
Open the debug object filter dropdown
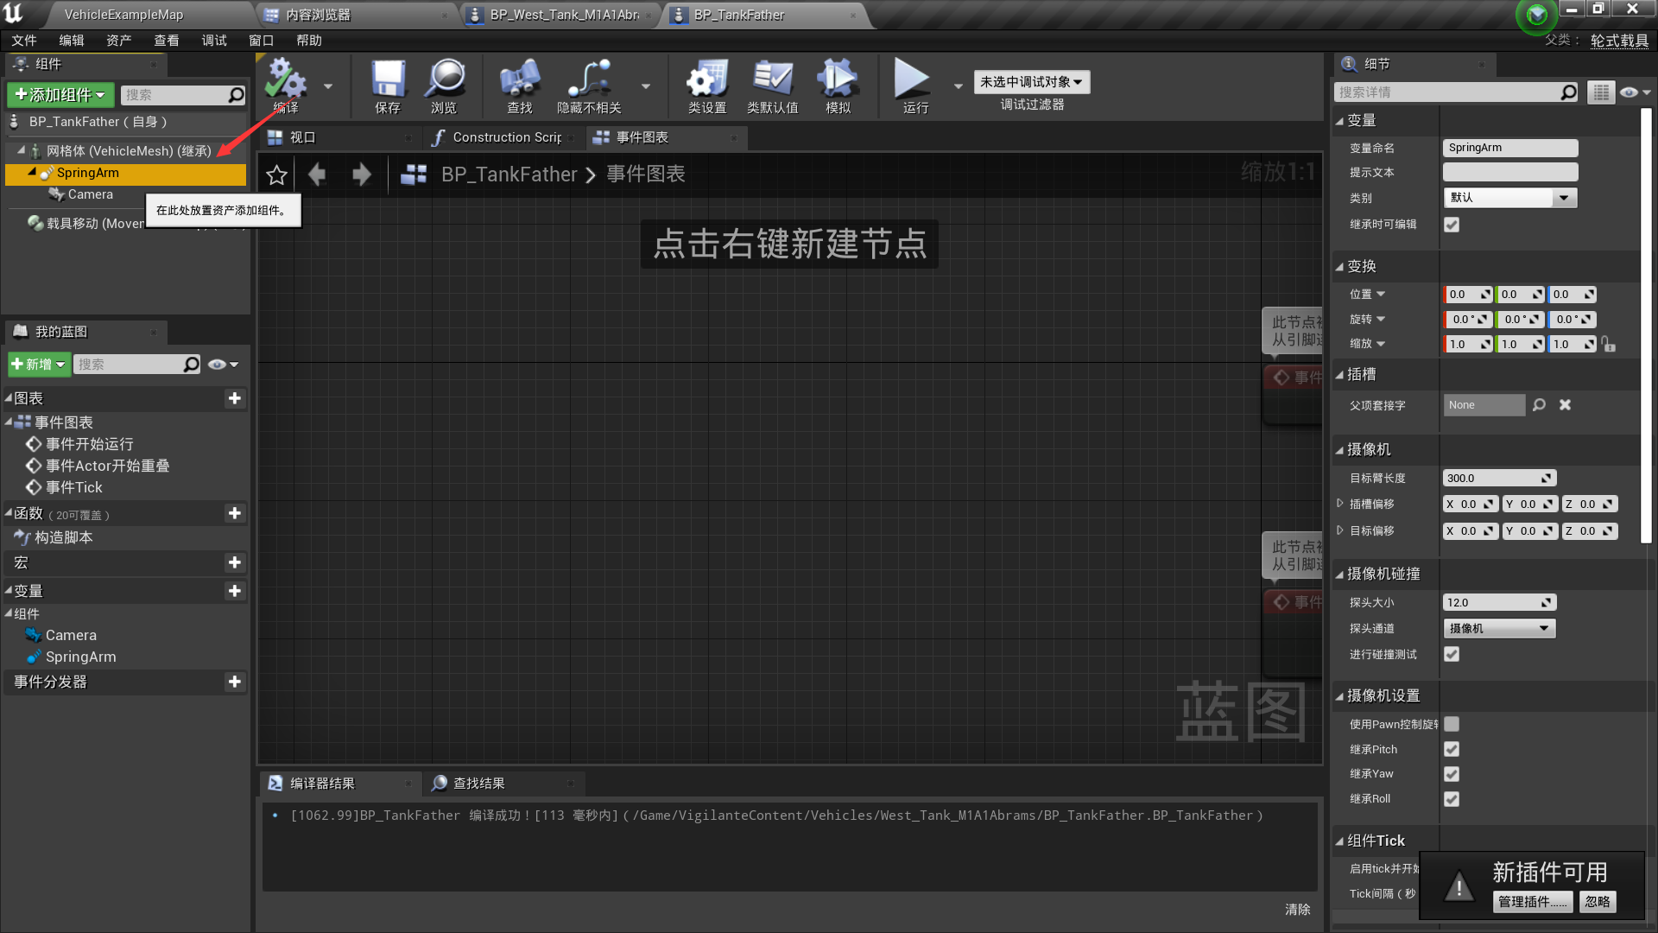[1031, 82]
